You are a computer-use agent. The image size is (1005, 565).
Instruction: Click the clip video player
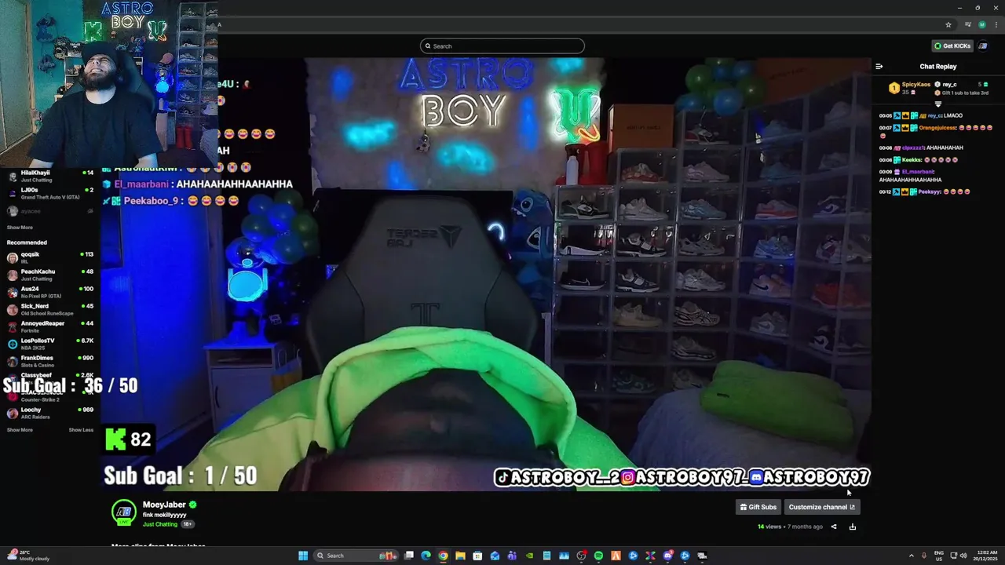click(486, 274)
